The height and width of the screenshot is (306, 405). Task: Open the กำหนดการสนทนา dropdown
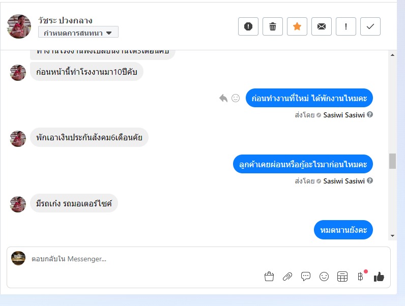78,33
